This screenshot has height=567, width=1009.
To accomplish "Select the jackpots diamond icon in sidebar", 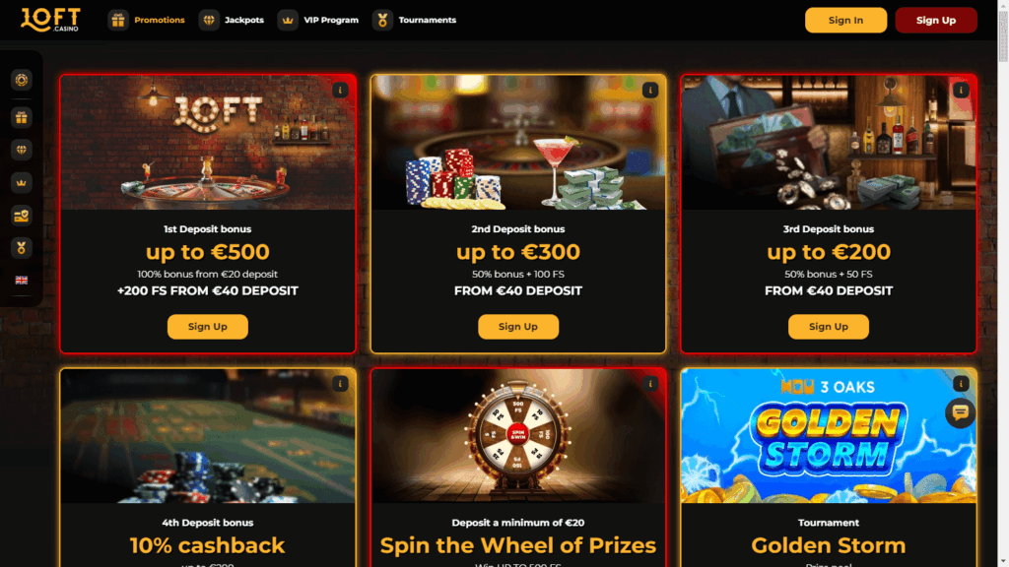I will pos(22,150).
